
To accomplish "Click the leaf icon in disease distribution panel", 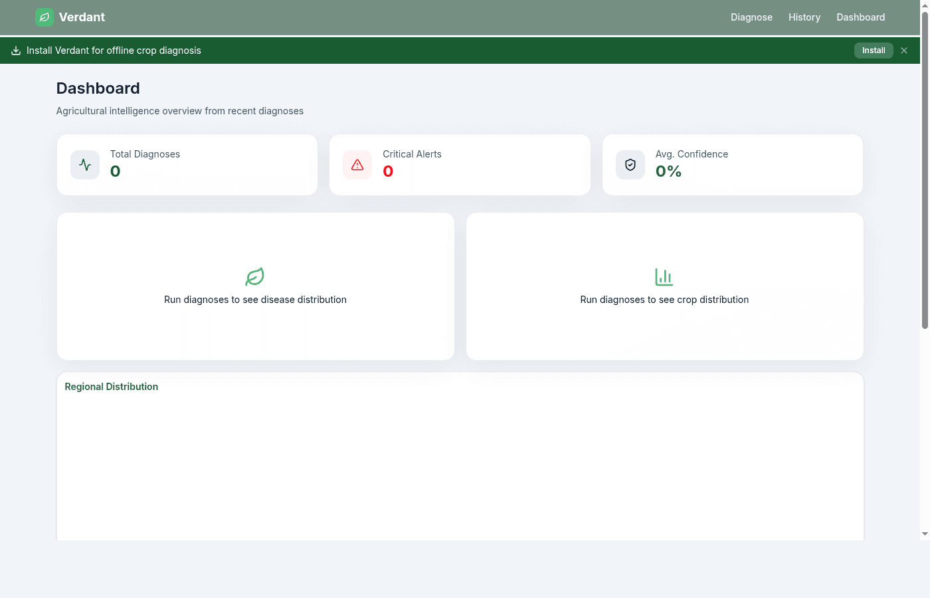I will tap(255, 276).
